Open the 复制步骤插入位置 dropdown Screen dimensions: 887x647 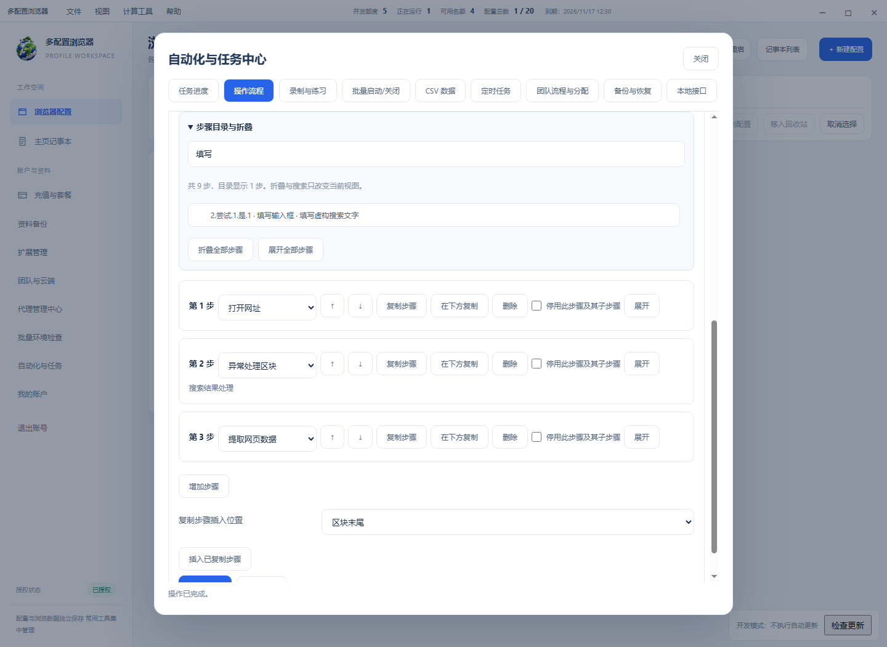pos(508,522)
